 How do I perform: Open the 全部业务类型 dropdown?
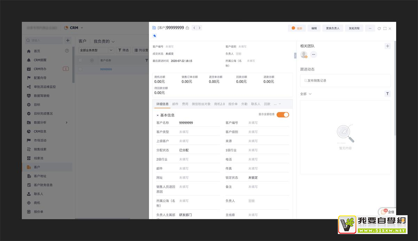click(x=96, y=50)
